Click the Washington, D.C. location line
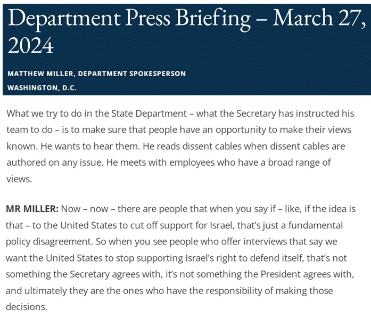Viewport: 371px width, 318px height. pyautogui.click(x=42, y=88)
